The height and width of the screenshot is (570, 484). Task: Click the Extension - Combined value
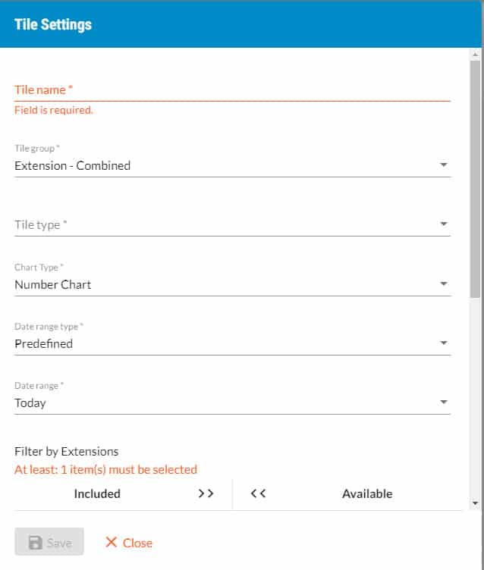coord(73,165)
